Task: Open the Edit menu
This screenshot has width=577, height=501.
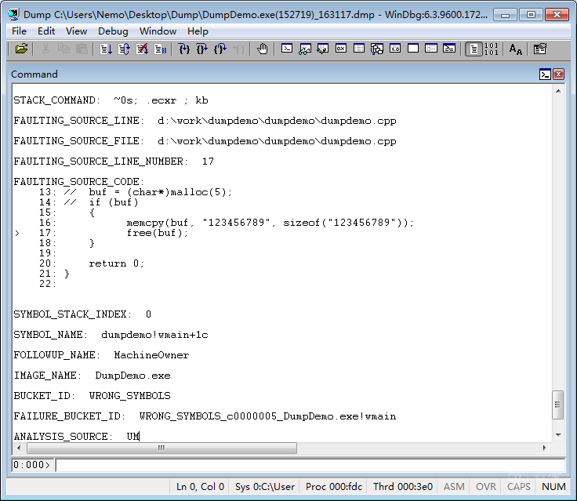Action: click(46, 31)
